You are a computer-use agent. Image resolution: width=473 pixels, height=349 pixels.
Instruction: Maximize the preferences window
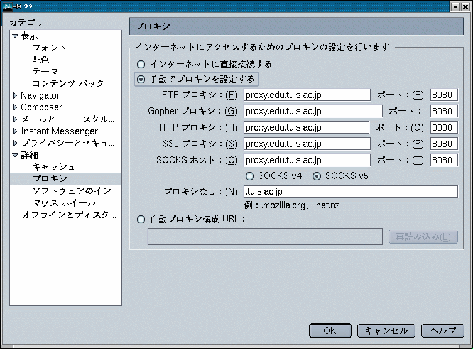click(455, 7)
